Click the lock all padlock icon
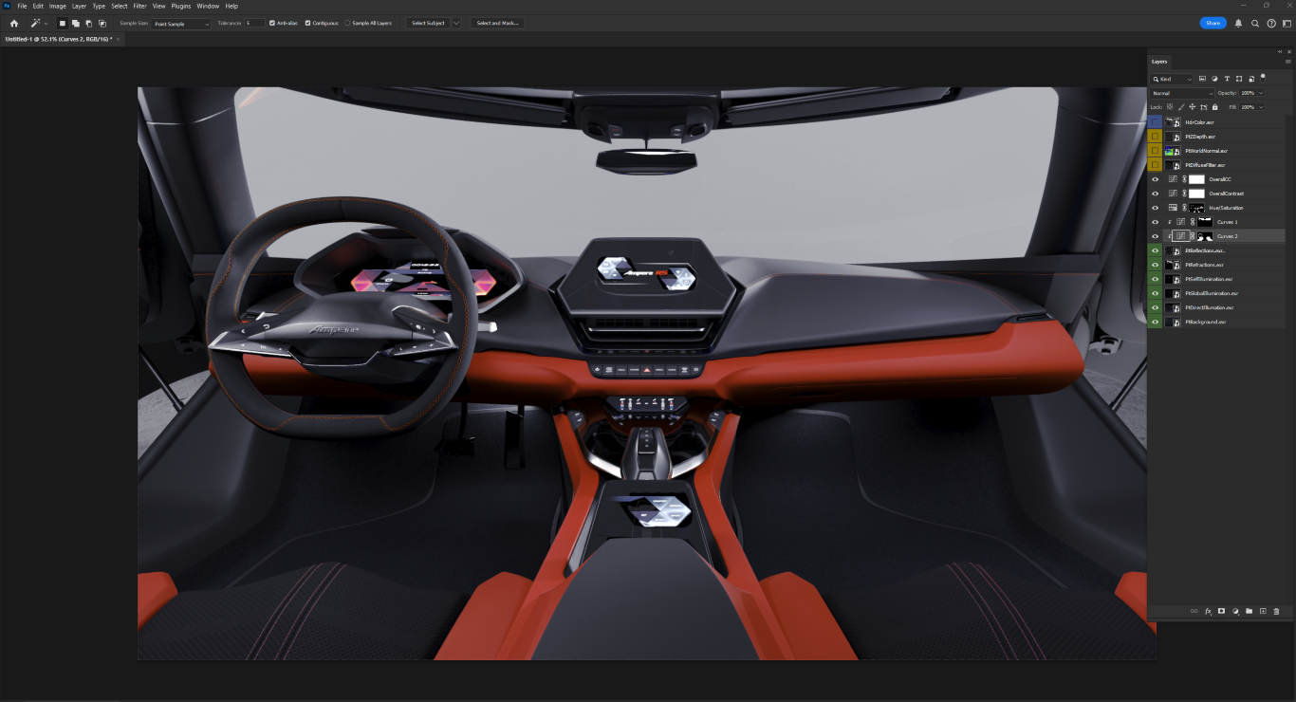1296x702 pixels. pyautogui.click(x=1215, y=107)
